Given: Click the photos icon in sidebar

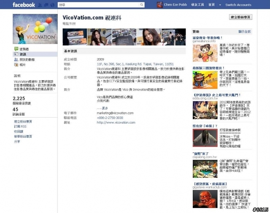Looking at the screenshot, I should click(x=16, y=65).
